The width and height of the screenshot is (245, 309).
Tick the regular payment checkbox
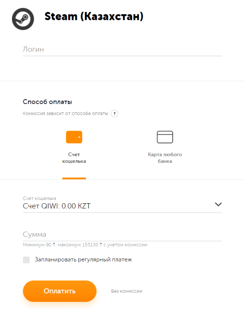pos(26,260)
